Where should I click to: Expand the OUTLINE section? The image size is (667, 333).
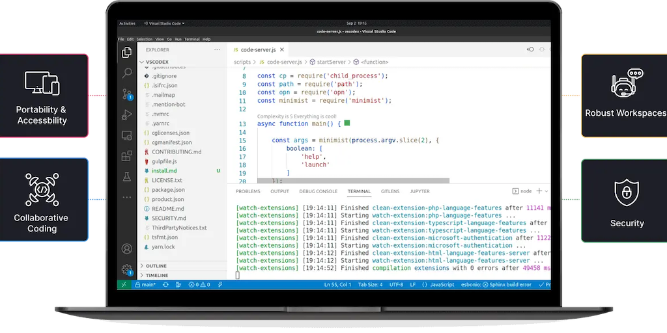[156, 266]
